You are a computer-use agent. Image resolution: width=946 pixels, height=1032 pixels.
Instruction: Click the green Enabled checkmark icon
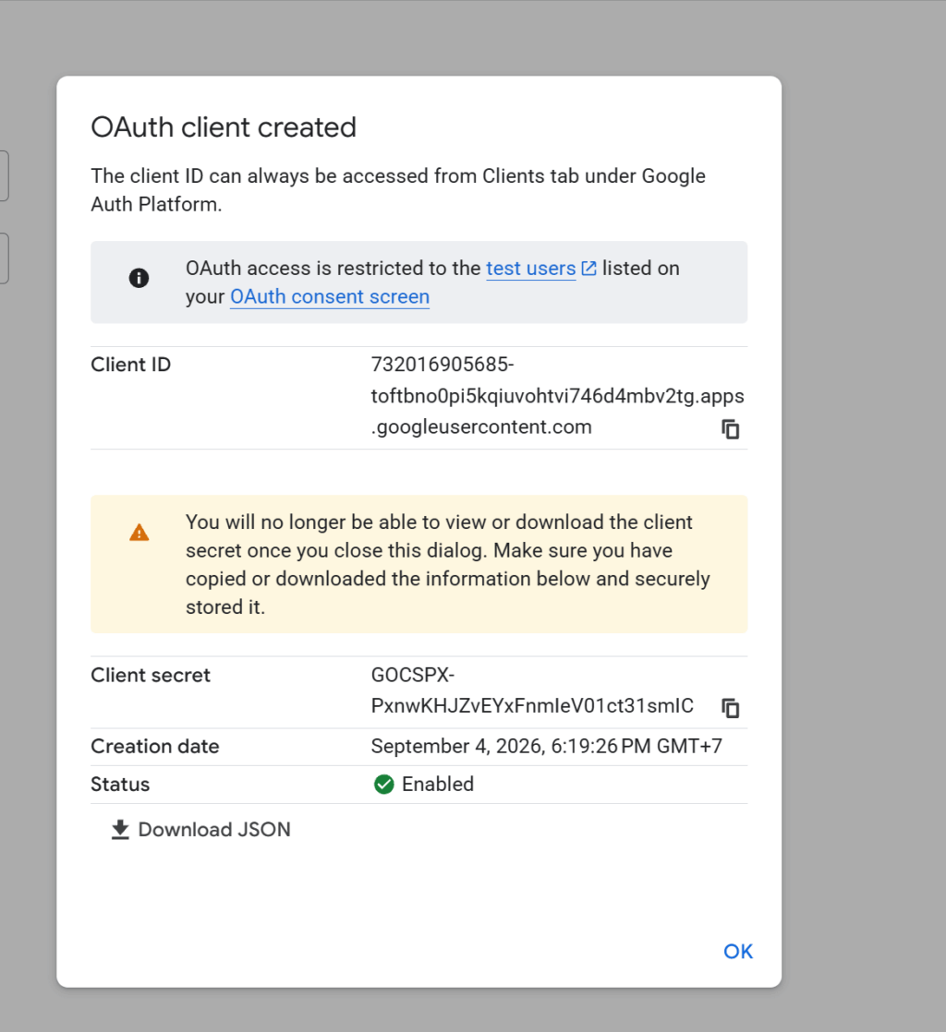click(383, 785)
